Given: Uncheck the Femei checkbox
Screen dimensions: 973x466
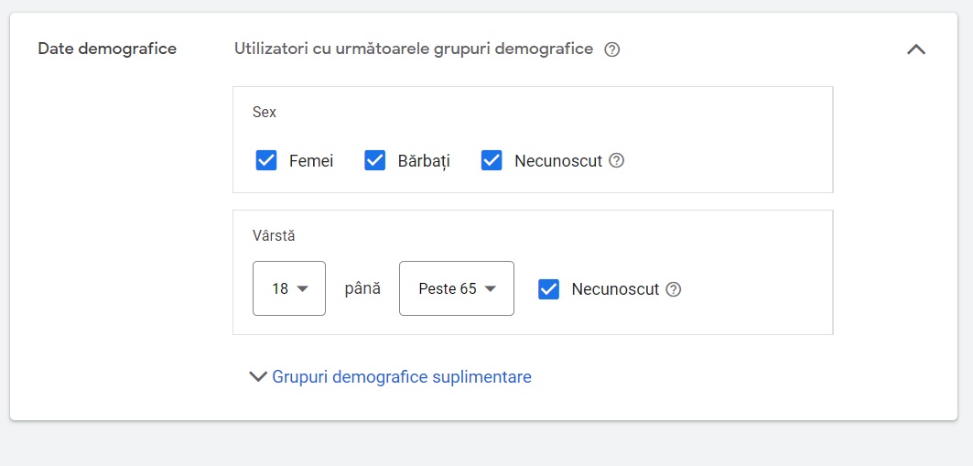Looking at the screenshot, I should click(266, 161).
